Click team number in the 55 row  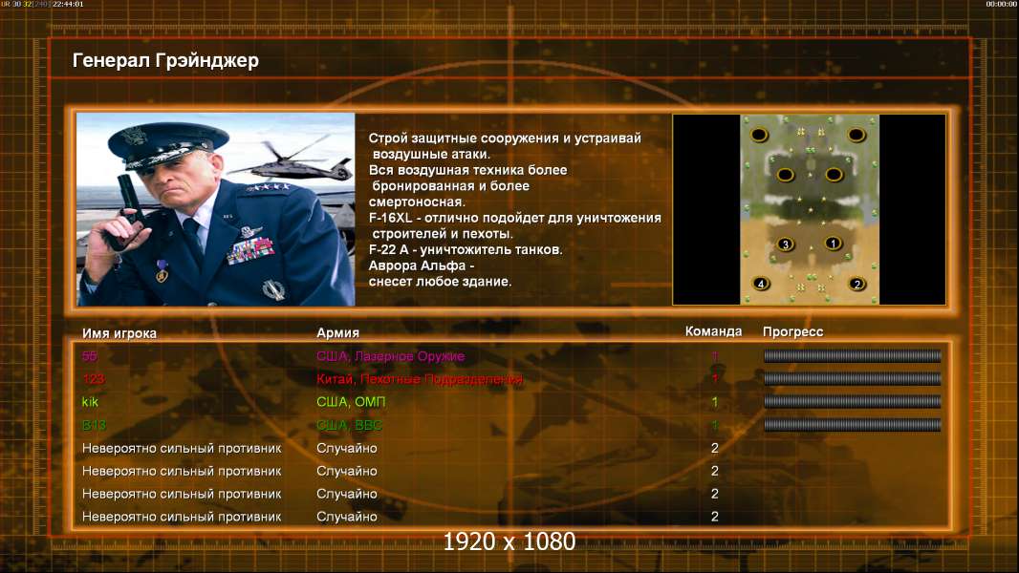[715, 355]
